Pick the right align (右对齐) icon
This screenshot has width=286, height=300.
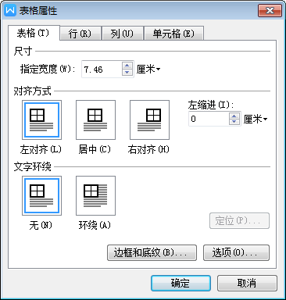(x=149, y=120)
